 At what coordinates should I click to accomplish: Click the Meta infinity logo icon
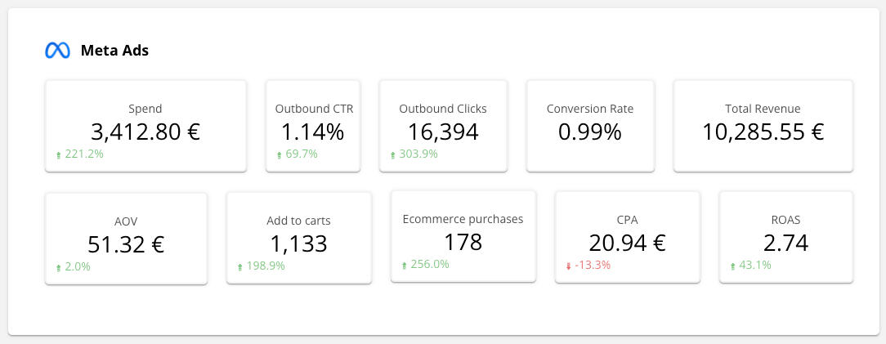coord(57,51)
